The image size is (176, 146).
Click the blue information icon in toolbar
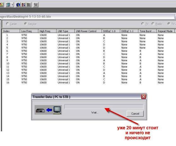click(18, 5)
